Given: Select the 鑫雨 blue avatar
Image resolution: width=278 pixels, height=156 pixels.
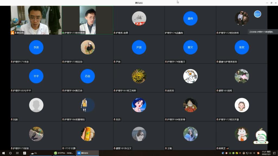Looking at the screenshot, I should tap(190, 18).
